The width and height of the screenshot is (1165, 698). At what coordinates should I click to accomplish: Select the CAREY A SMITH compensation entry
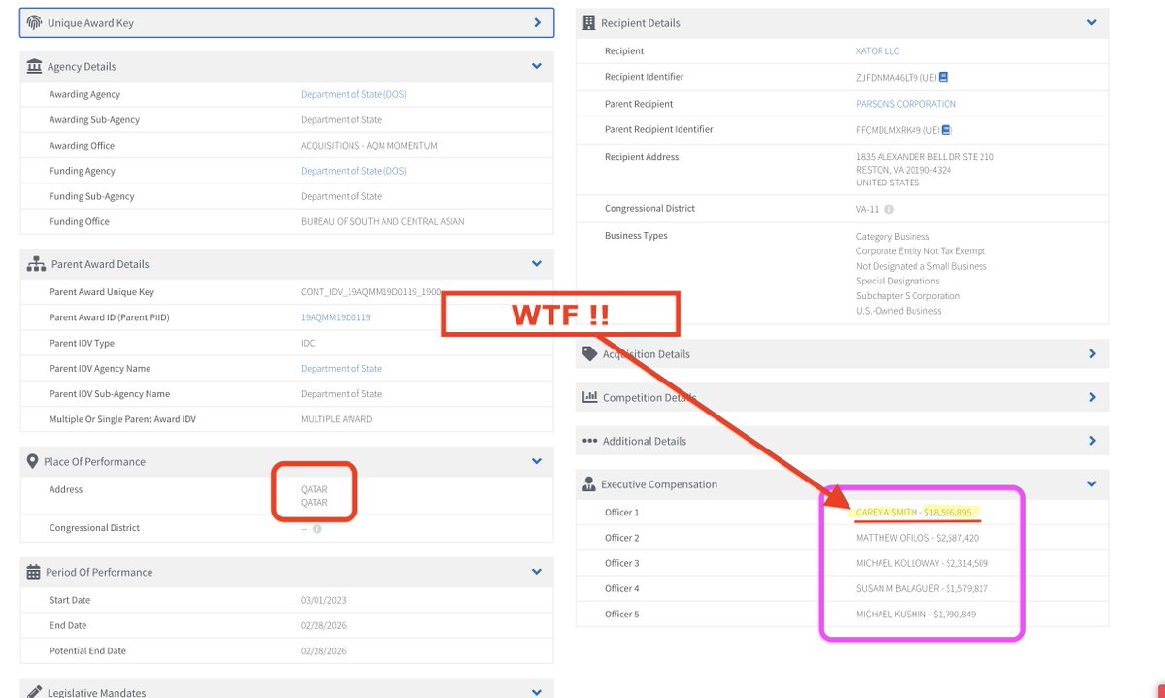tap(914, 512)
